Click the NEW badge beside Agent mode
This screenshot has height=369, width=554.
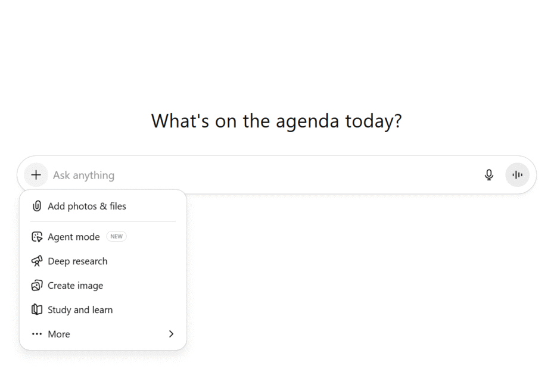coord(116,237)
